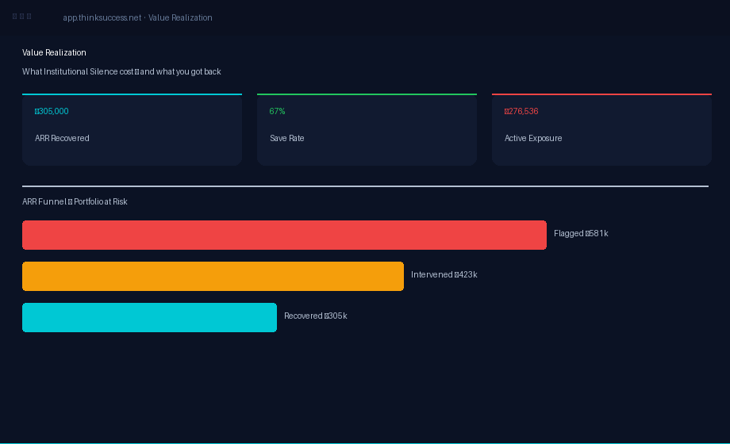Open the Save Rate card
730x444 pixels.
click(x=367, y=129)
